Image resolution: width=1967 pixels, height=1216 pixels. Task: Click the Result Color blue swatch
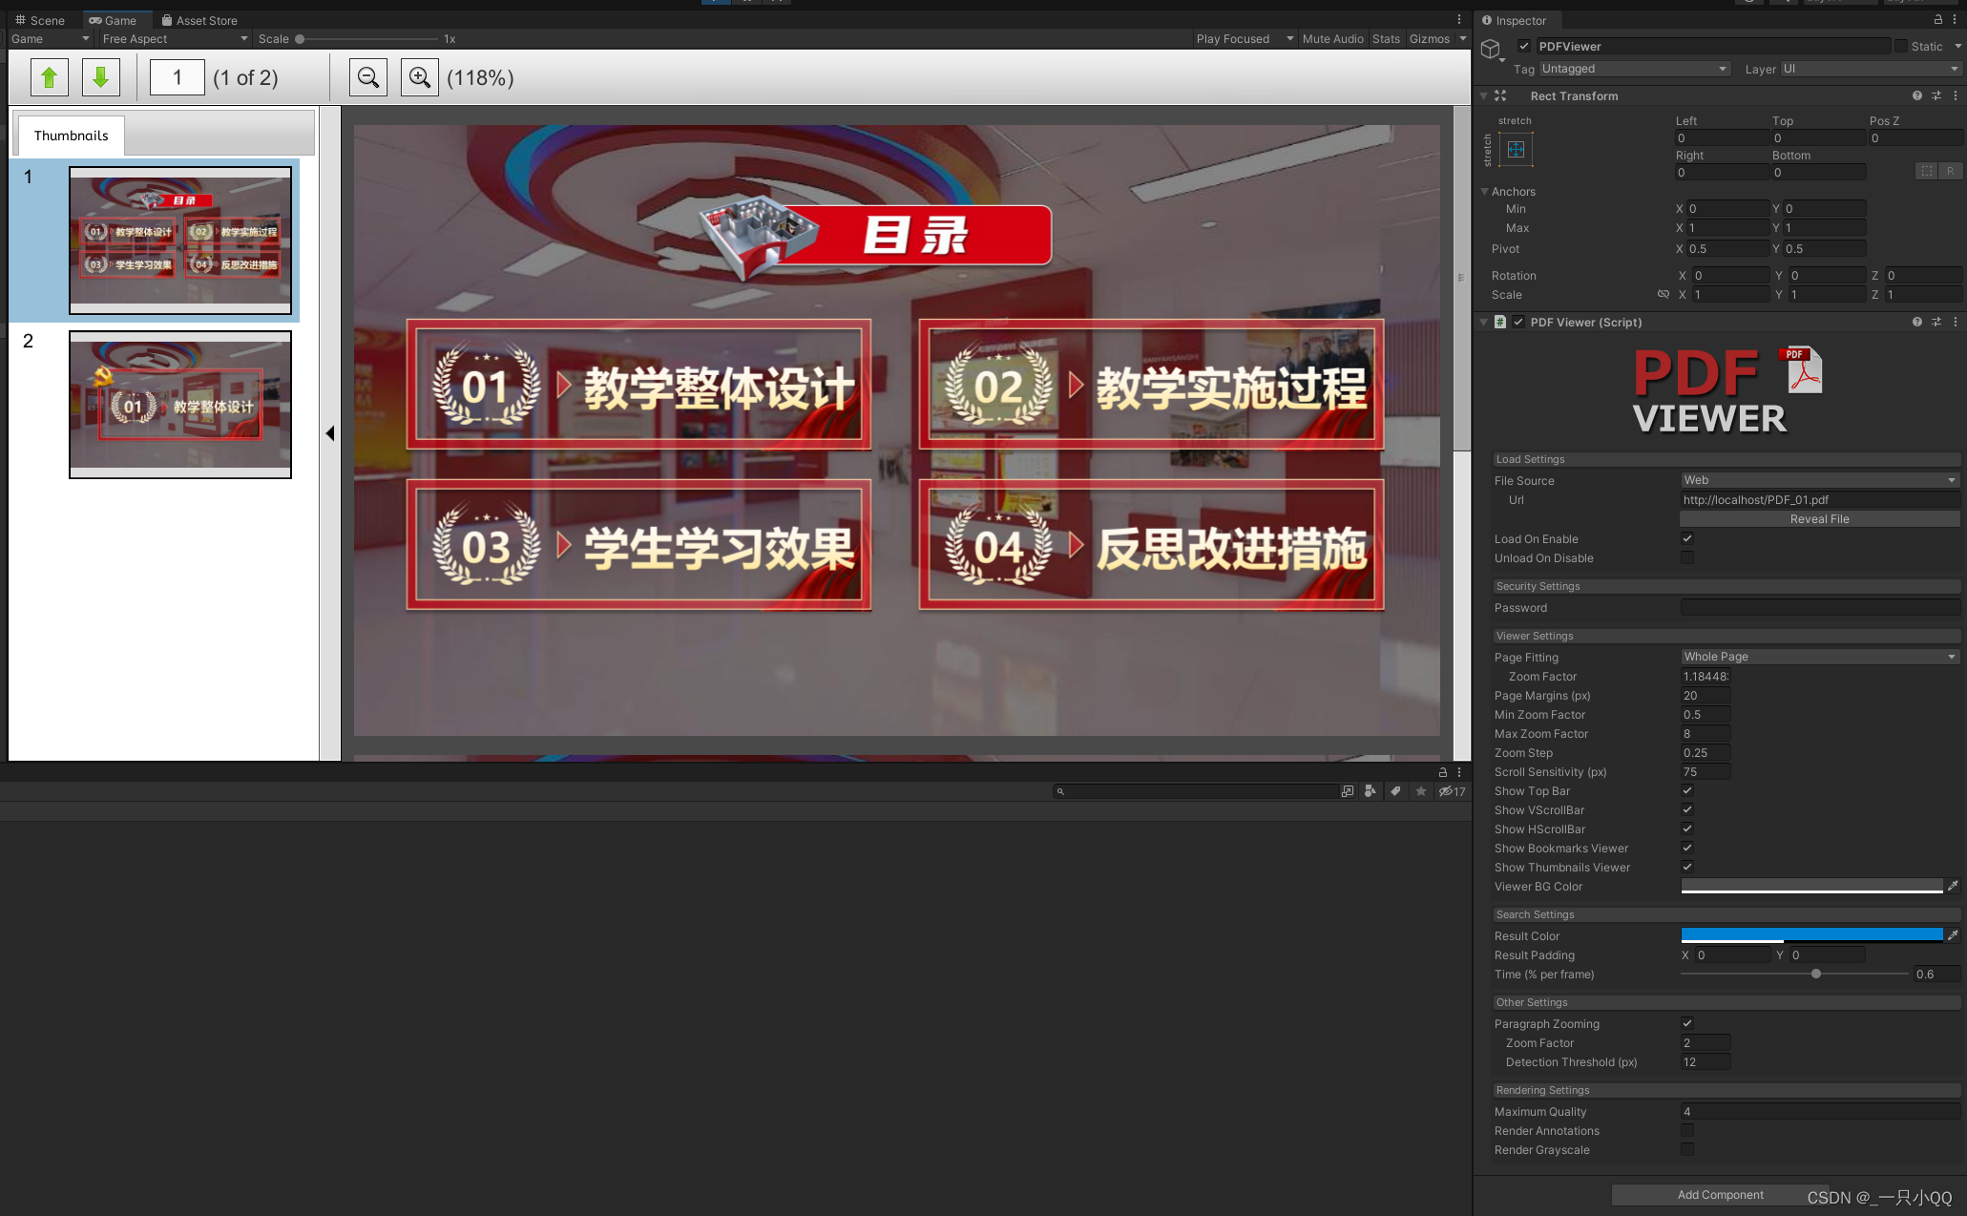[1810, 935]
